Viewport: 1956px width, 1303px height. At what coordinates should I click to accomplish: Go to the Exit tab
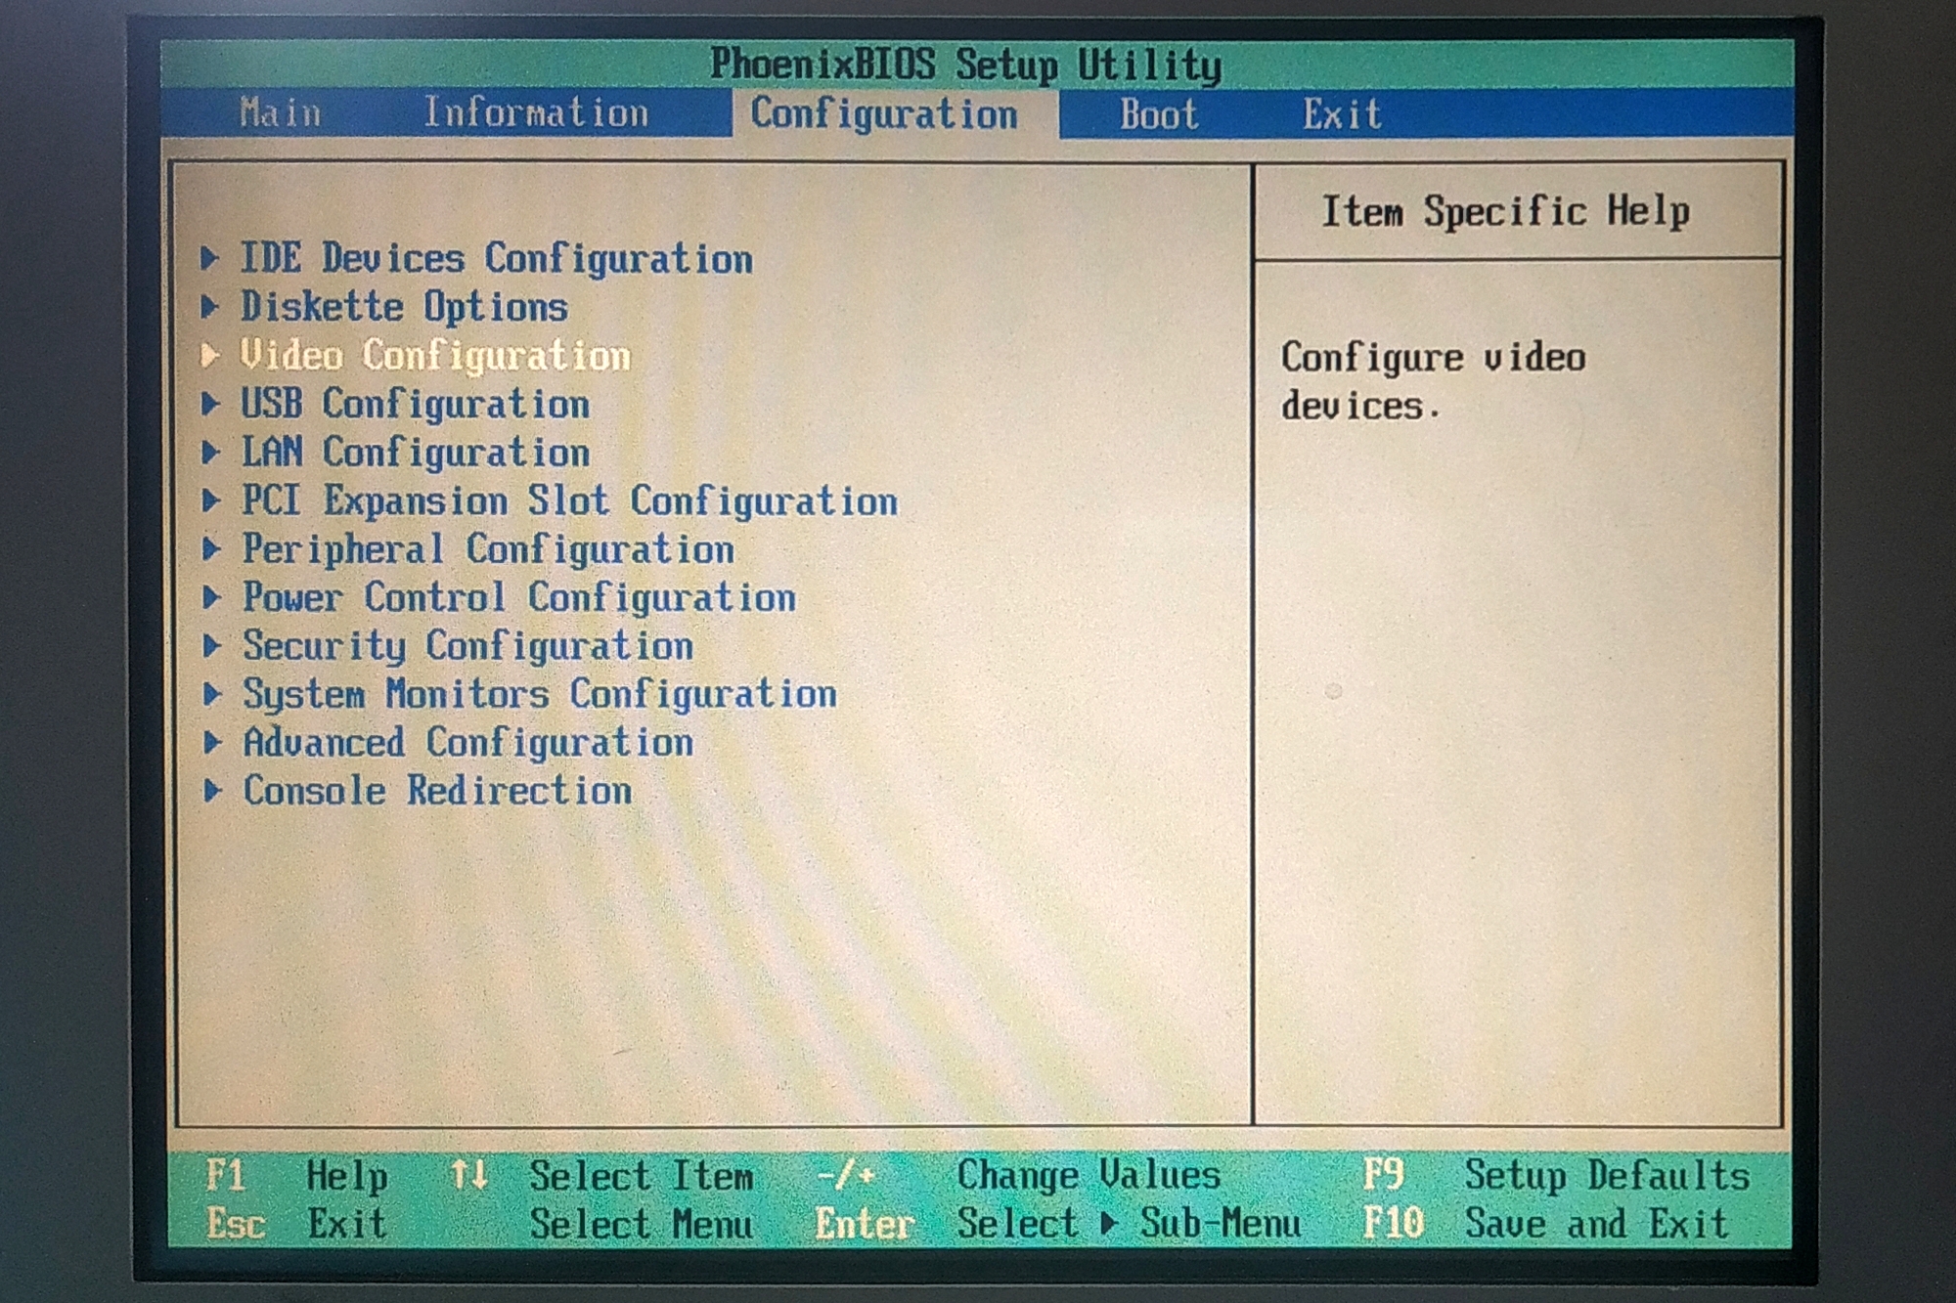1341,114
